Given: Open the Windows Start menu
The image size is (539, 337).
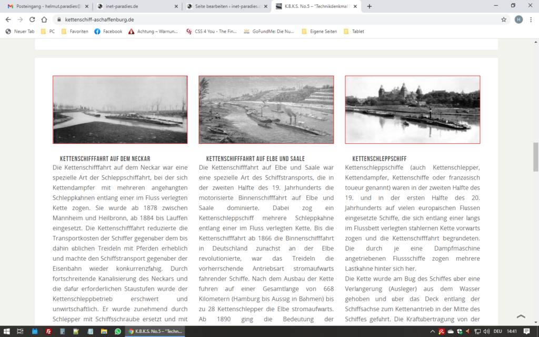Looking at the screenshot, I should 6,331.
